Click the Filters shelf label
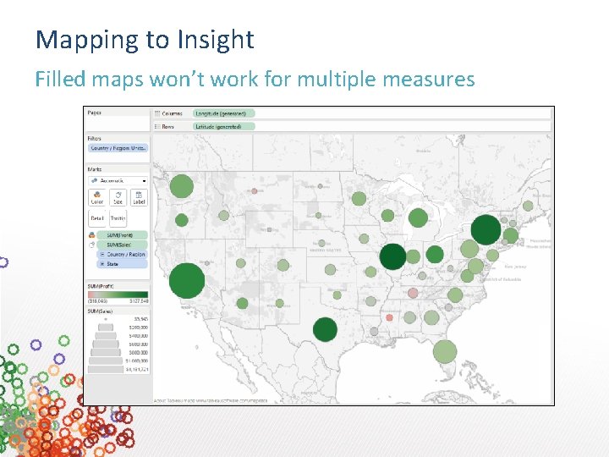609x457 pixels. (x=95, y=138)
